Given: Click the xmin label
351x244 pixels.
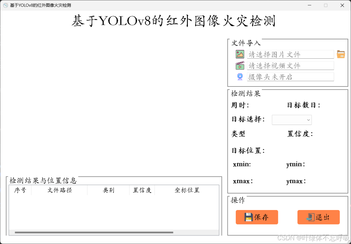Looking at the screenshot, I should pyautogui.click(x=242, y=164).
